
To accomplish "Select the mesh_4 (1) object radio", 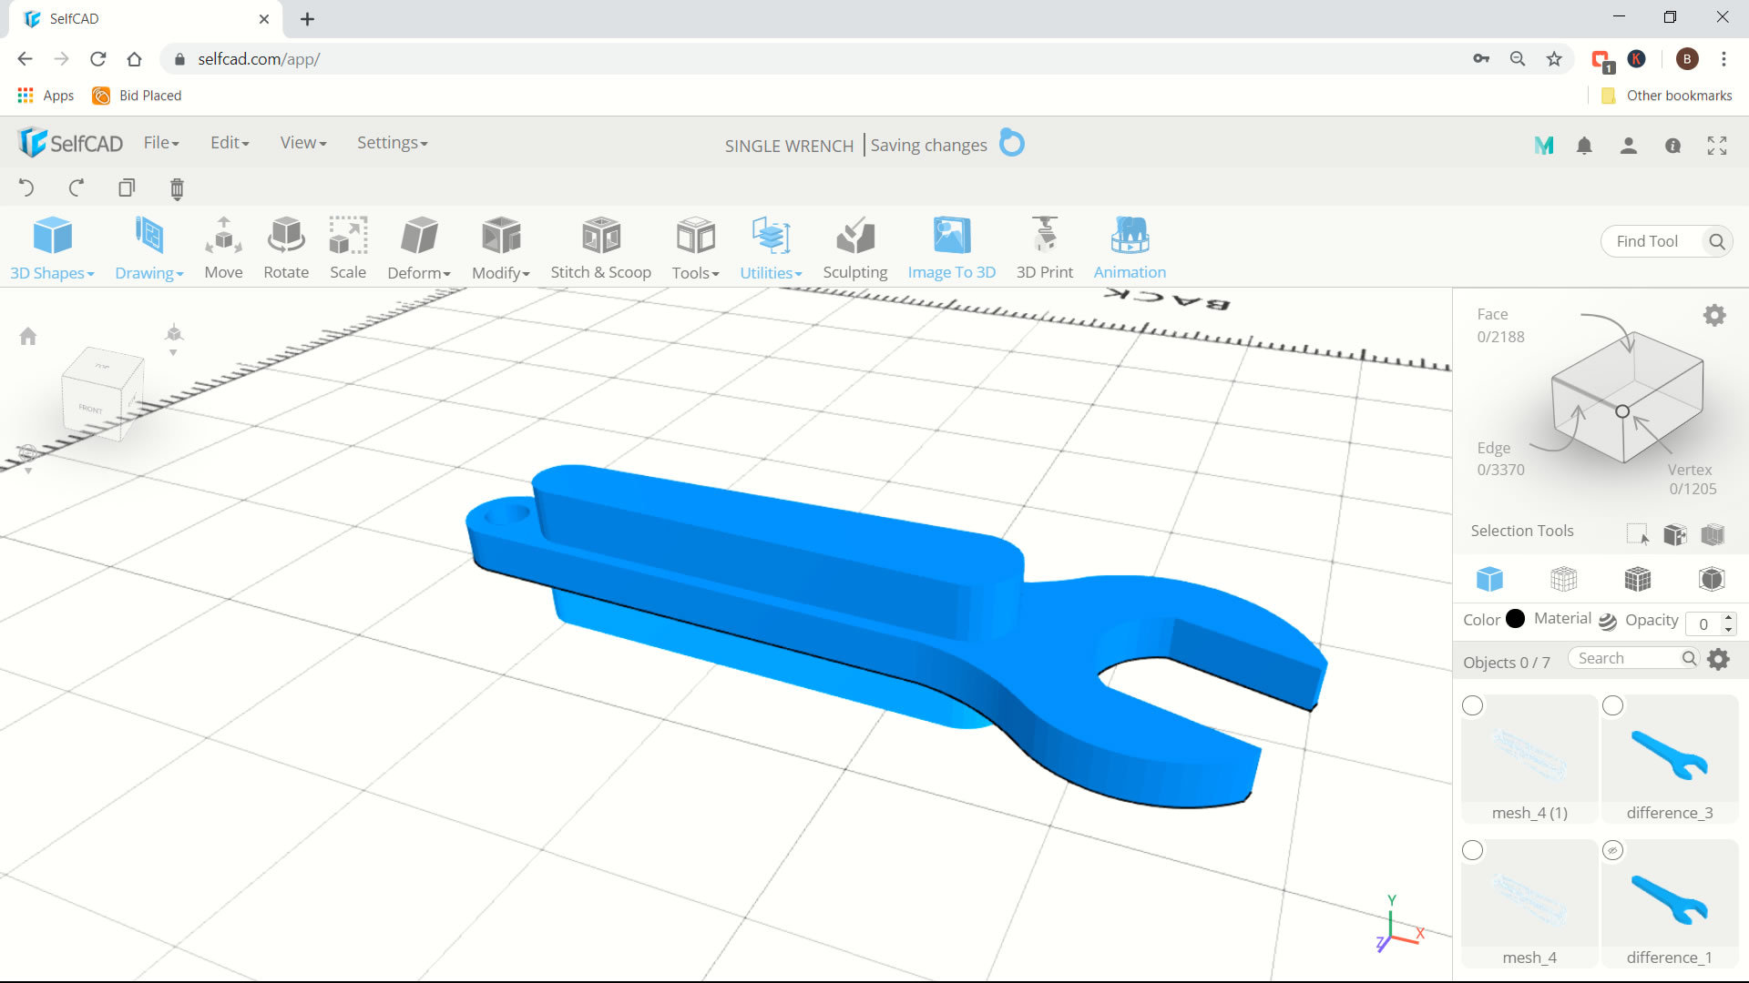I will (x=1472, y=705).
